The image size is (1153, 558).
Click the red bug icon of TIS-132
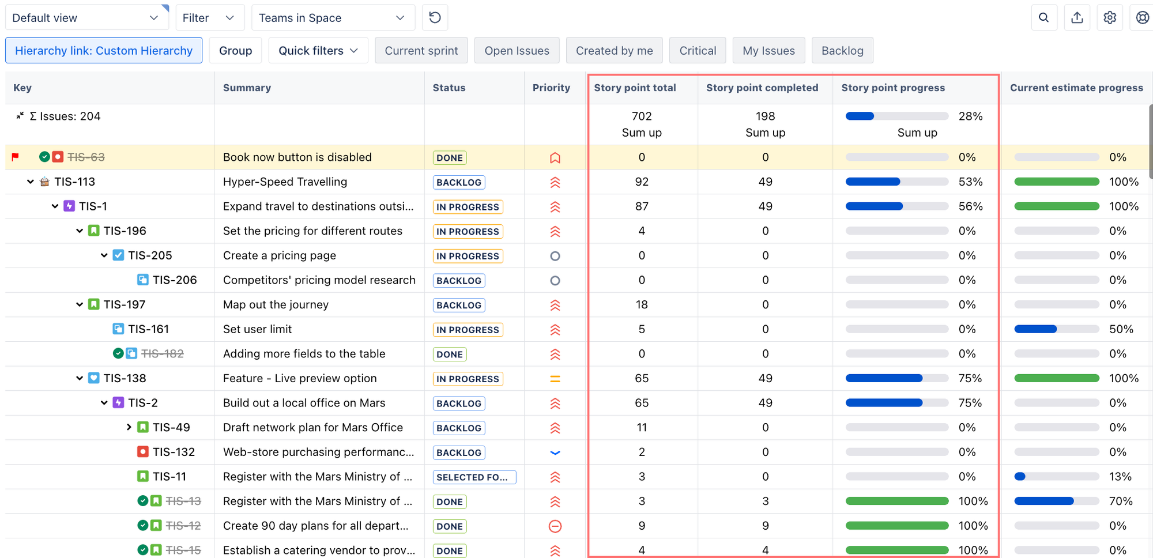click(x=143, y=451)
